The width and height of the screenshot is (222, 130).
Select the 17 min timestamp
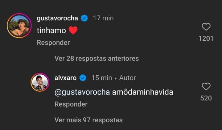click(103, 18)
